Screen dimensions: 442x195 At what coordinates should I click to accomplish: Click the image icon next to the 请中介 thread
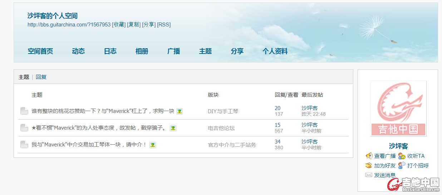pyautogui.click(x=153, y=145)
